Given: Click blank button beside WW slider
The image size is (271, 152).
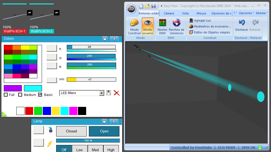Looking at the screenshot, I should tap(52, 80).
